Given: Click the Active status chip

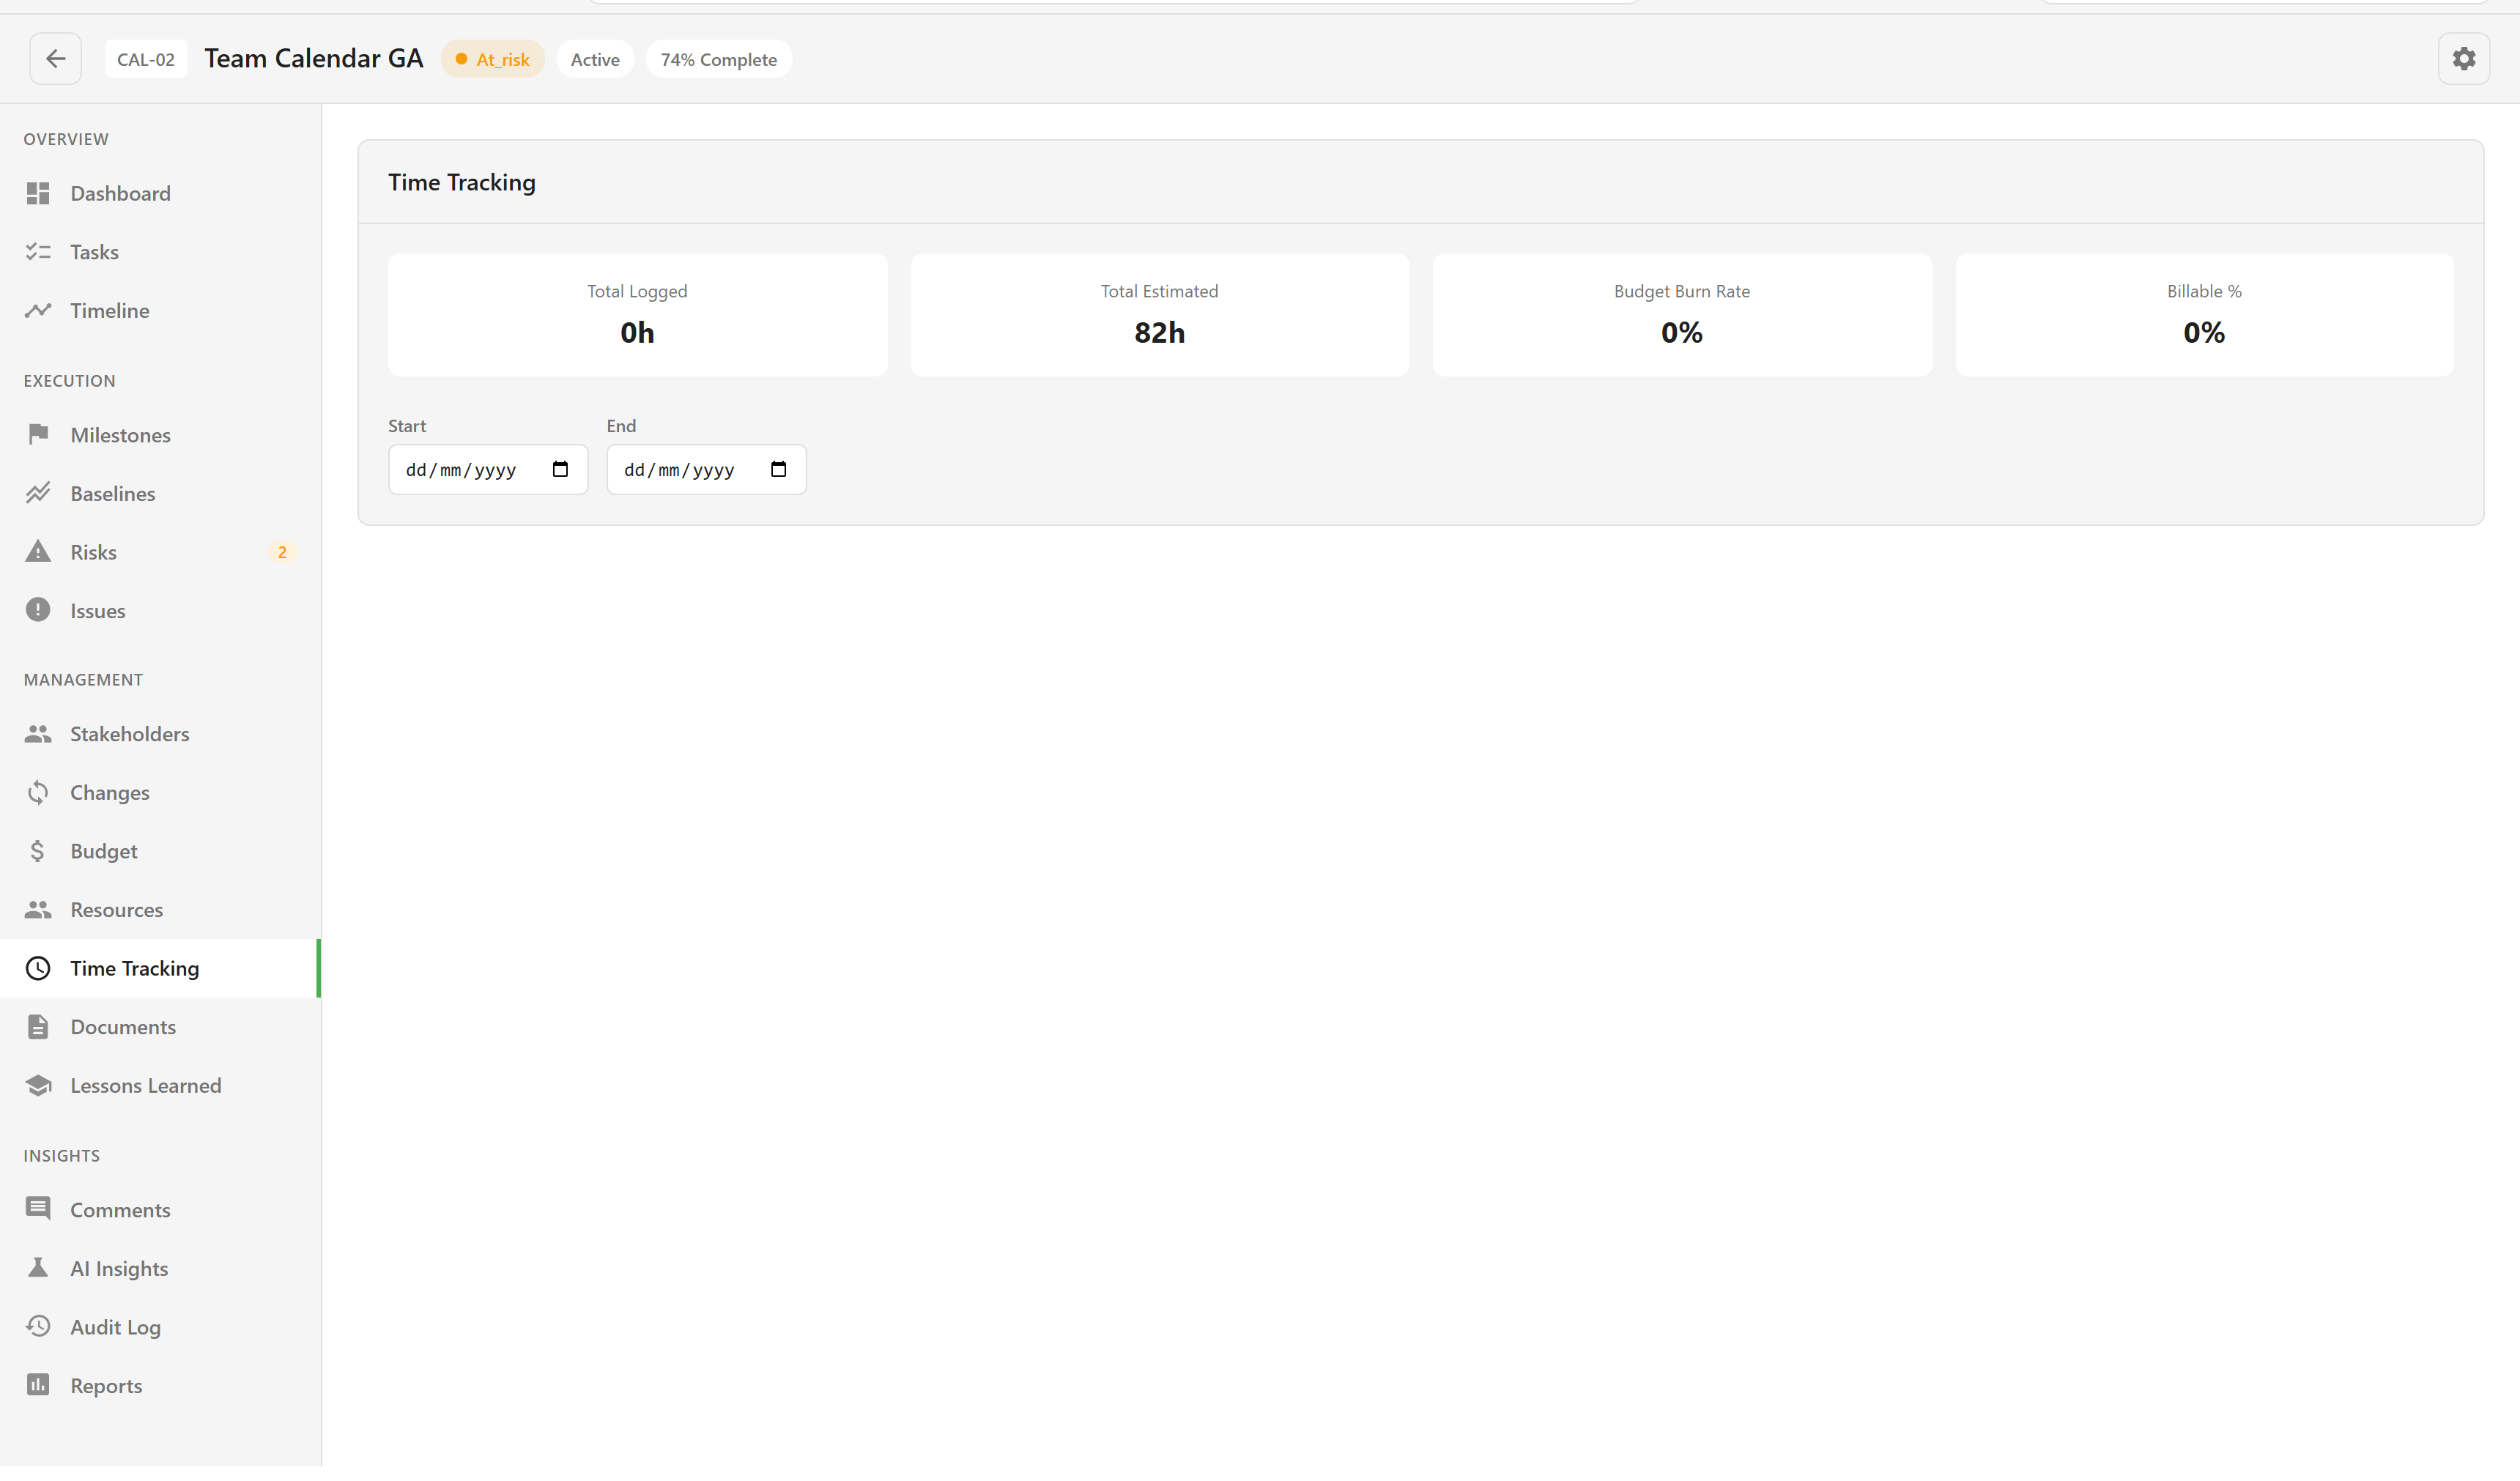Looking at the screenshot, I should coord(595,59).
